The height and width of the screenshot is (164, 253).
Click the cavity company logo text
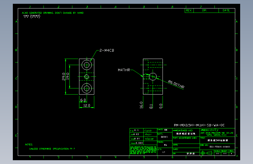[x=210, y=130]
